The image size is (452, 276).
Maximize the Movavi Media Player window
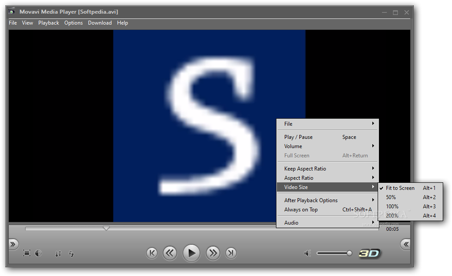(x=395, y=12)
